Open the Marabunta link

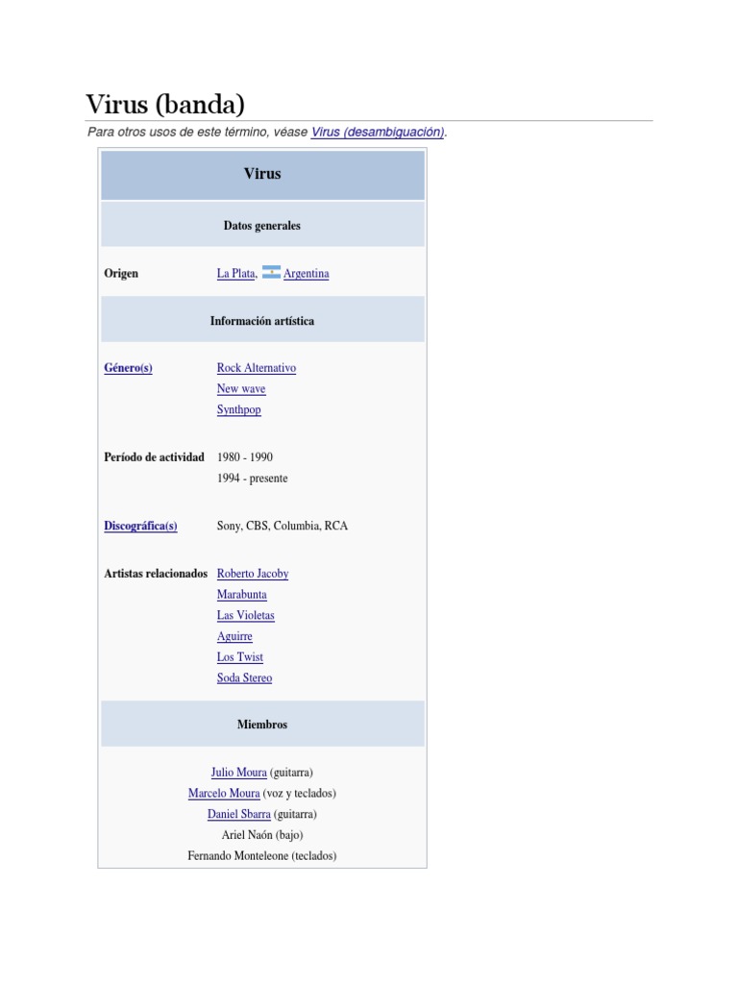(241, 594)
